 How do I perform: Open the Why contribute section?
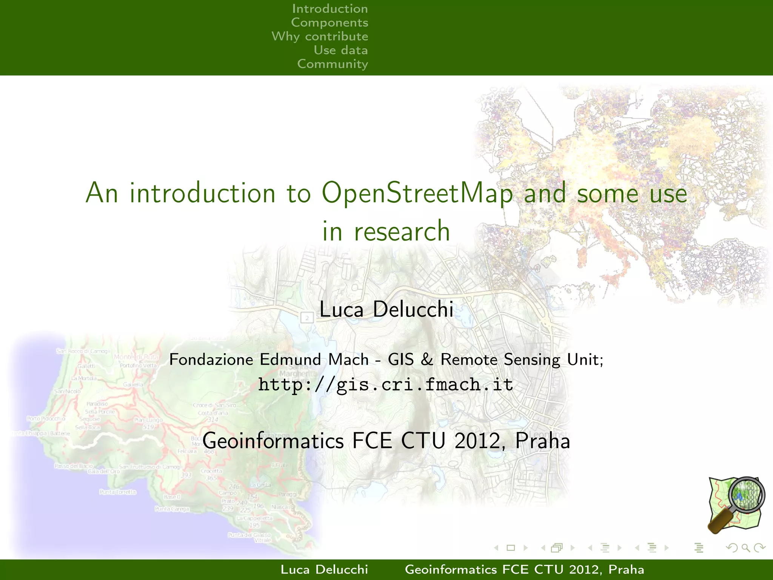pos(320,36)
